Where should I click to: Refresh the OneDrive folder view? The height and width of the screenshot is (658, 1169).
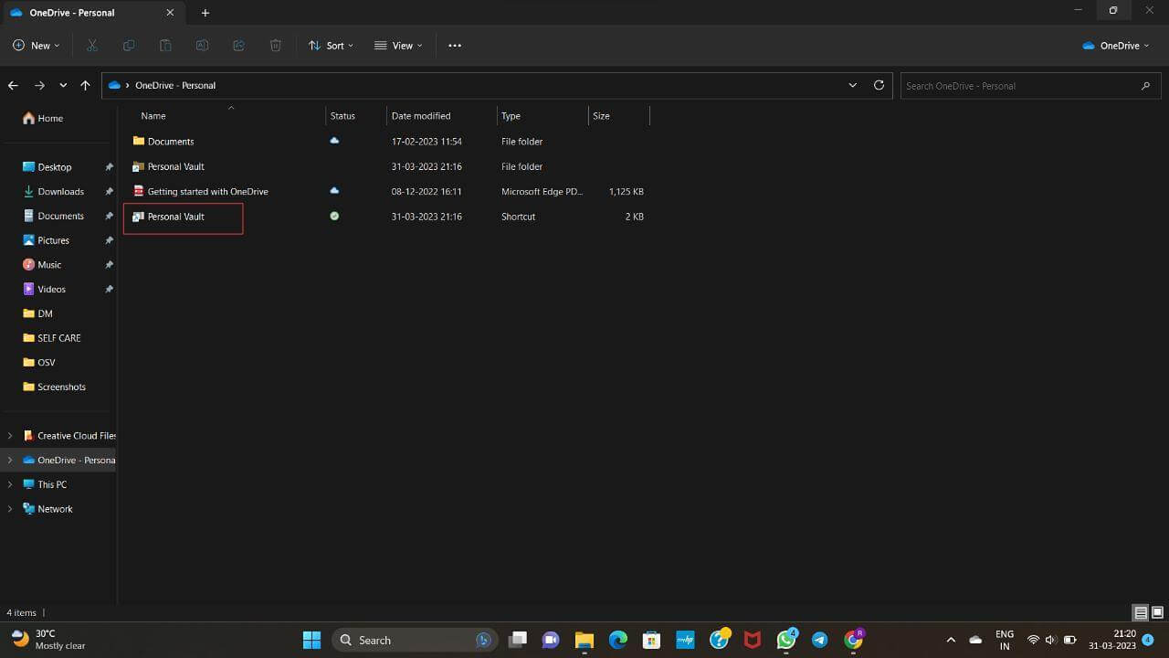pyautogui.click(x=879, y=85)
